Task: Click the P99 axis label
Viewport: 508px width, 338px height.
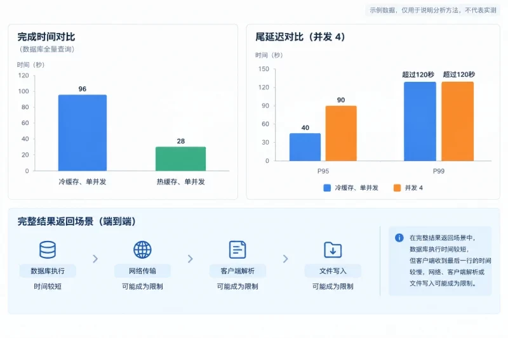Action: tap(439, 171)
